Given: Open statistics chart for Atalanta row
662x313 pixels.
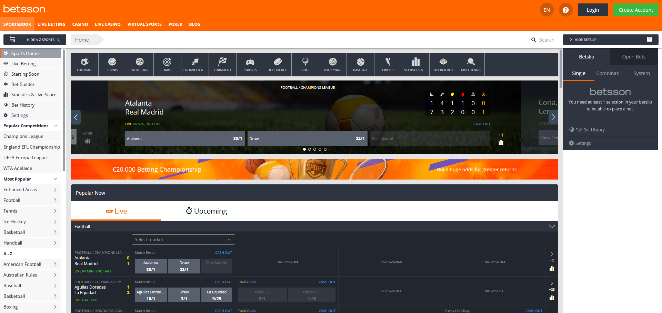Looking at the screenshot, I should 552,269.
